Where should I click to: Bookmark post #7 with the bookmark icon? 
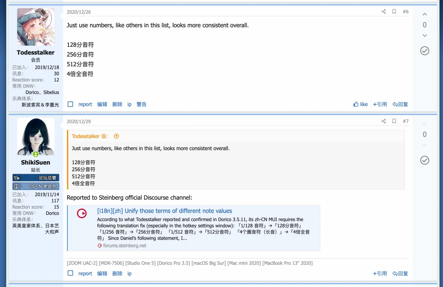click(x=394, y=121)
